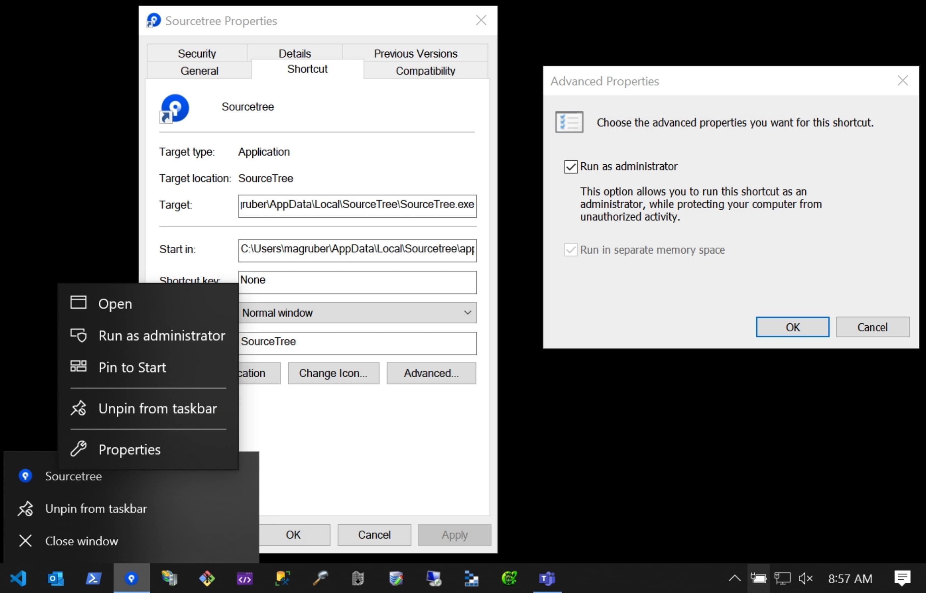Screen dimensions: 926x593
Task: Uncheck Run as administrator checkbox
Action: pyautogui.click(x=570, y=167)
